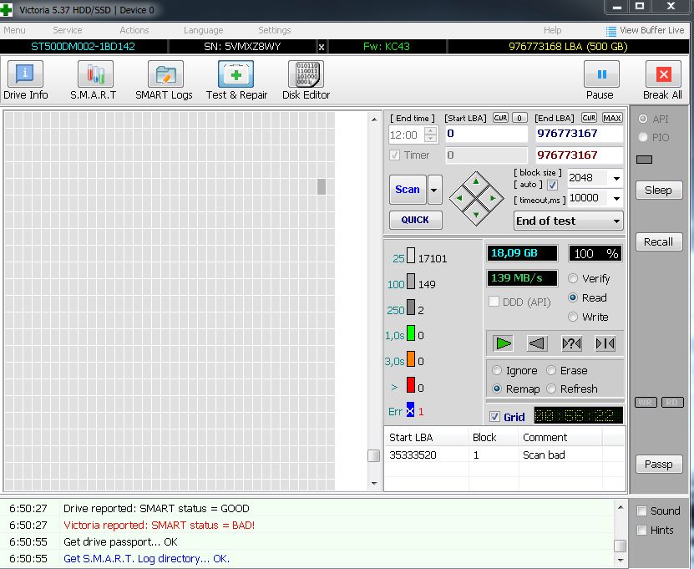Screen dimensions: 694x569
Task: Select the Remap error action
Action: (x=497, y=389)
